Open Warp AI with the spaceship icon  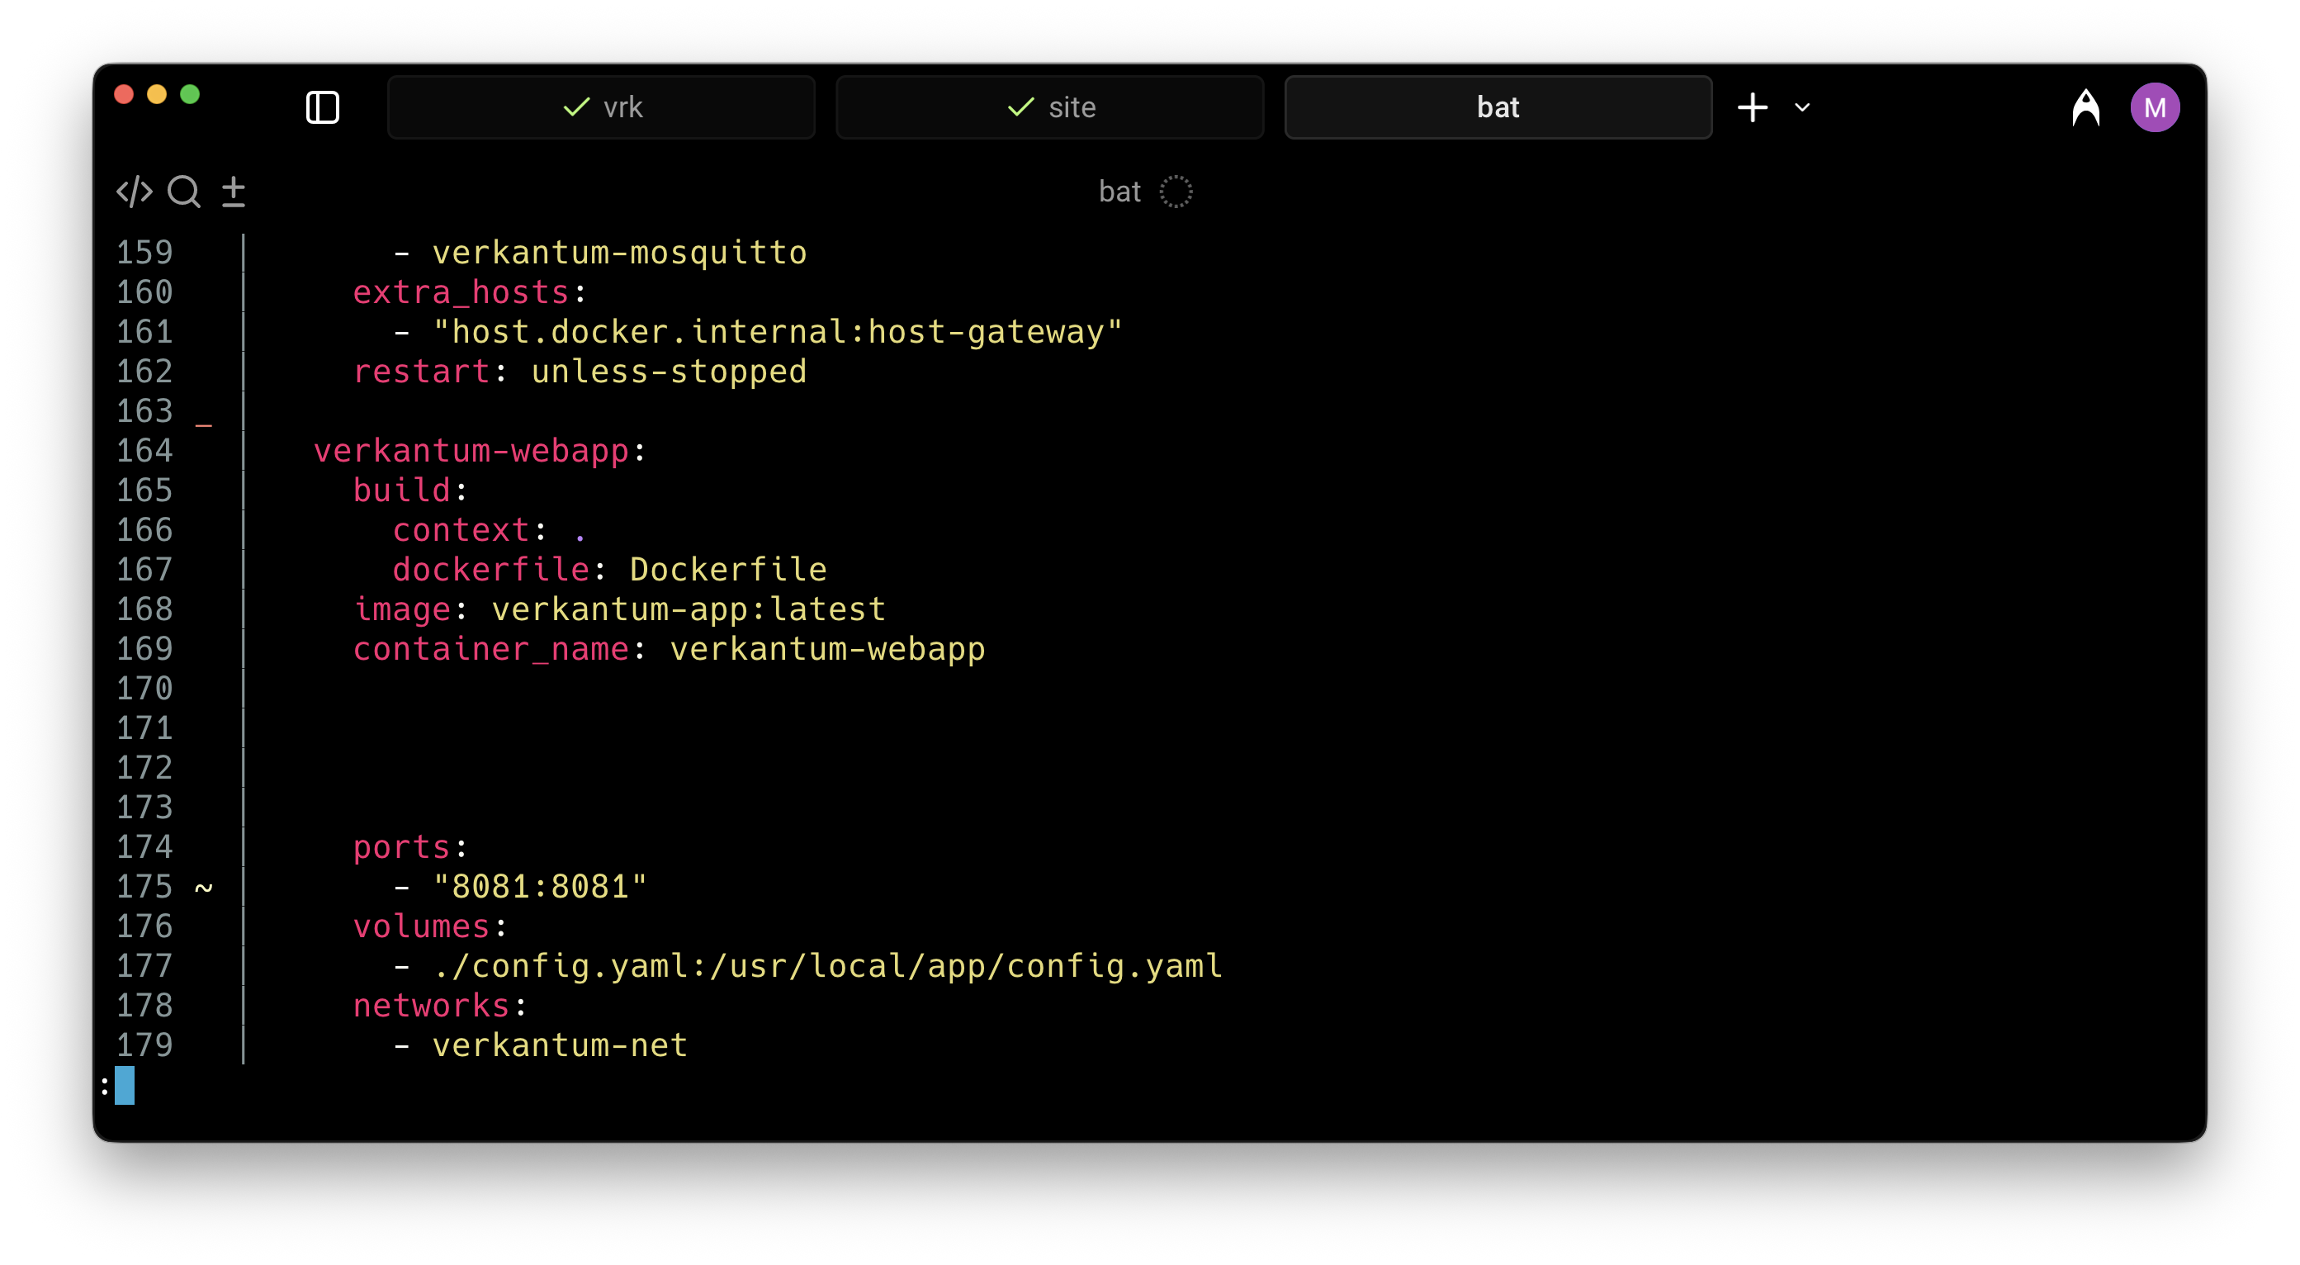(2087, 107)
